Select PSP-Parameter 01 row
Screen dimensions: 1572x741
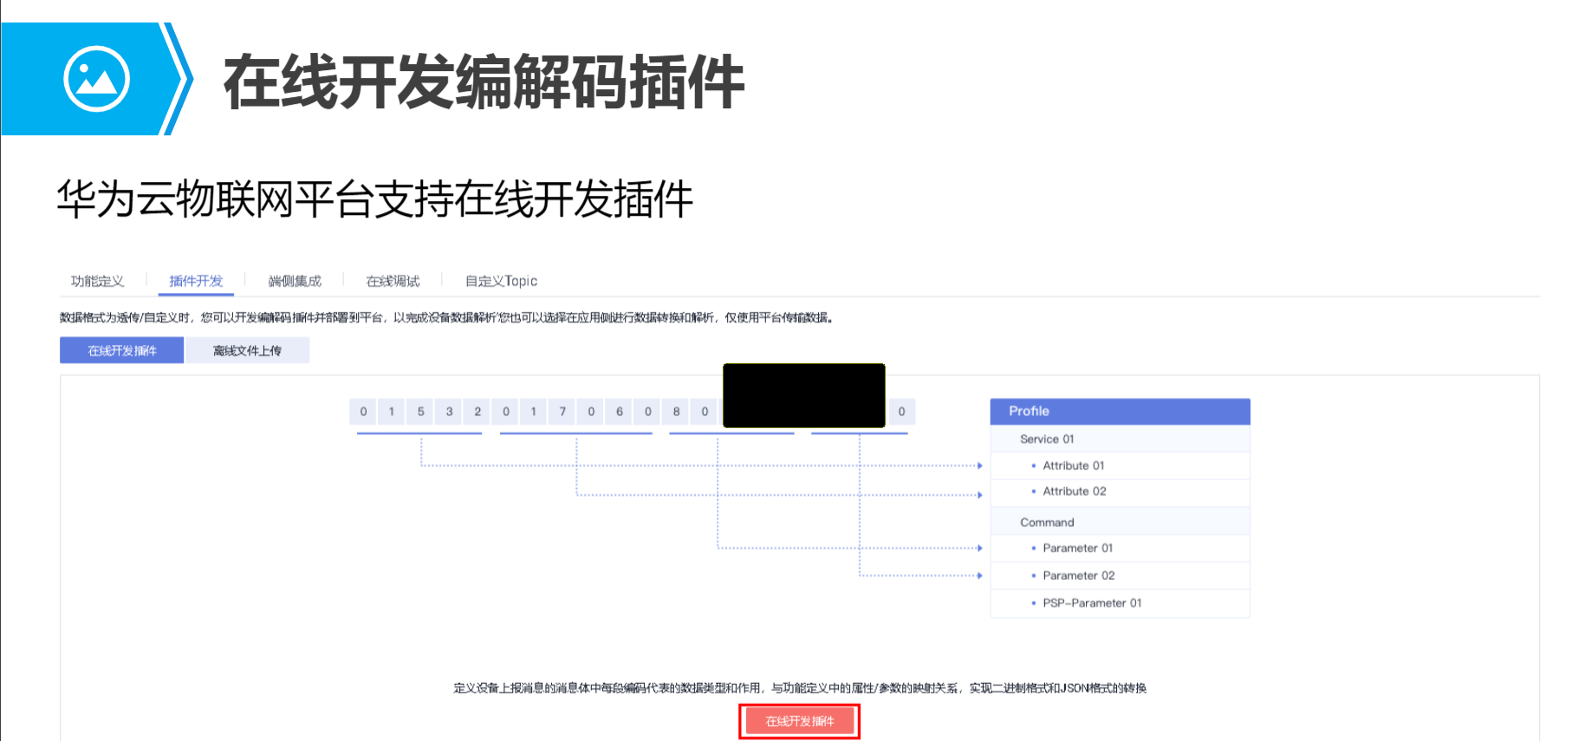pos(1120,603)
